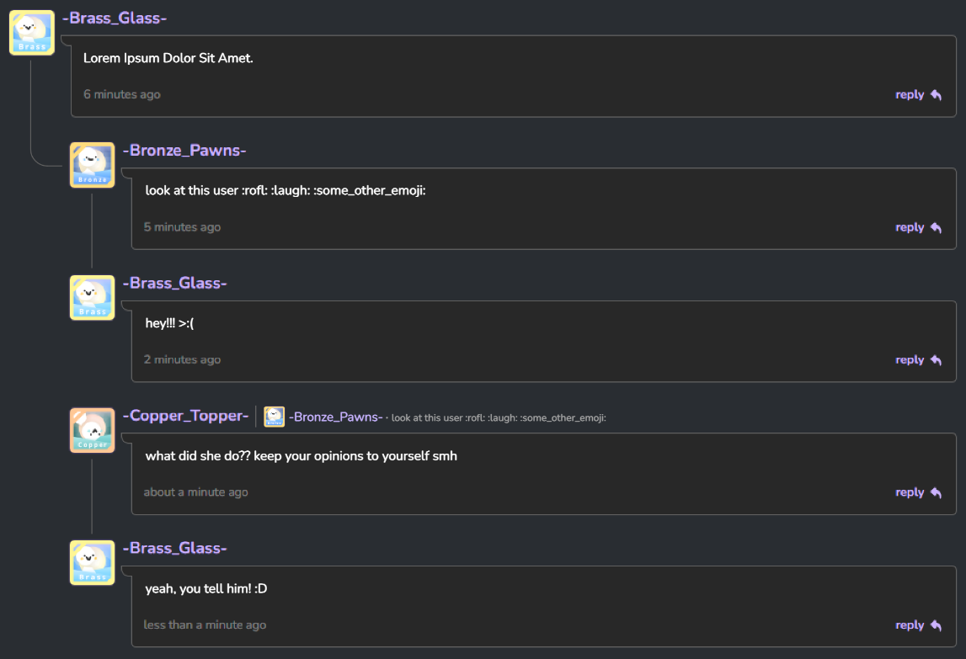Click Brass_Glass avatar beside last comment
966x659 pixels.
point(93,563)
